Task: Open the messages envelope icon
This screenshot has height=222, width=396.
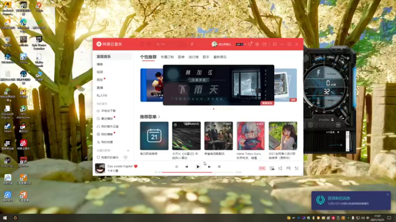Action: 264,44
